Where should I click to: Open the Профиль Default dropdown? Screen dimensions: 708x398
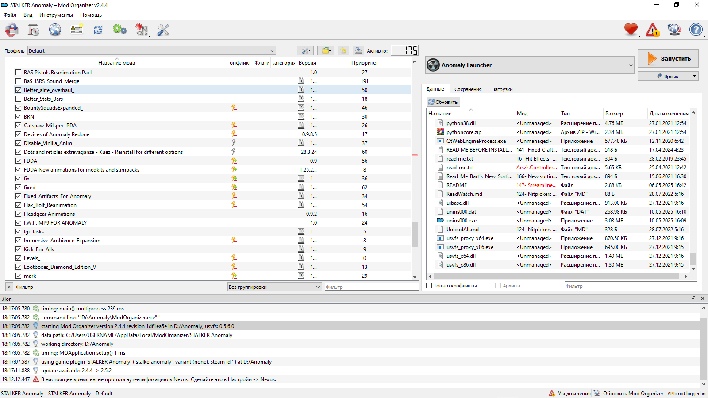(152, 50)
